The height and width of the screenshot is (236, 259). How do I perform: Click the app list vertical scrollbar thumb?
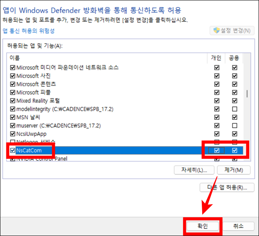(x=247, y=94)
